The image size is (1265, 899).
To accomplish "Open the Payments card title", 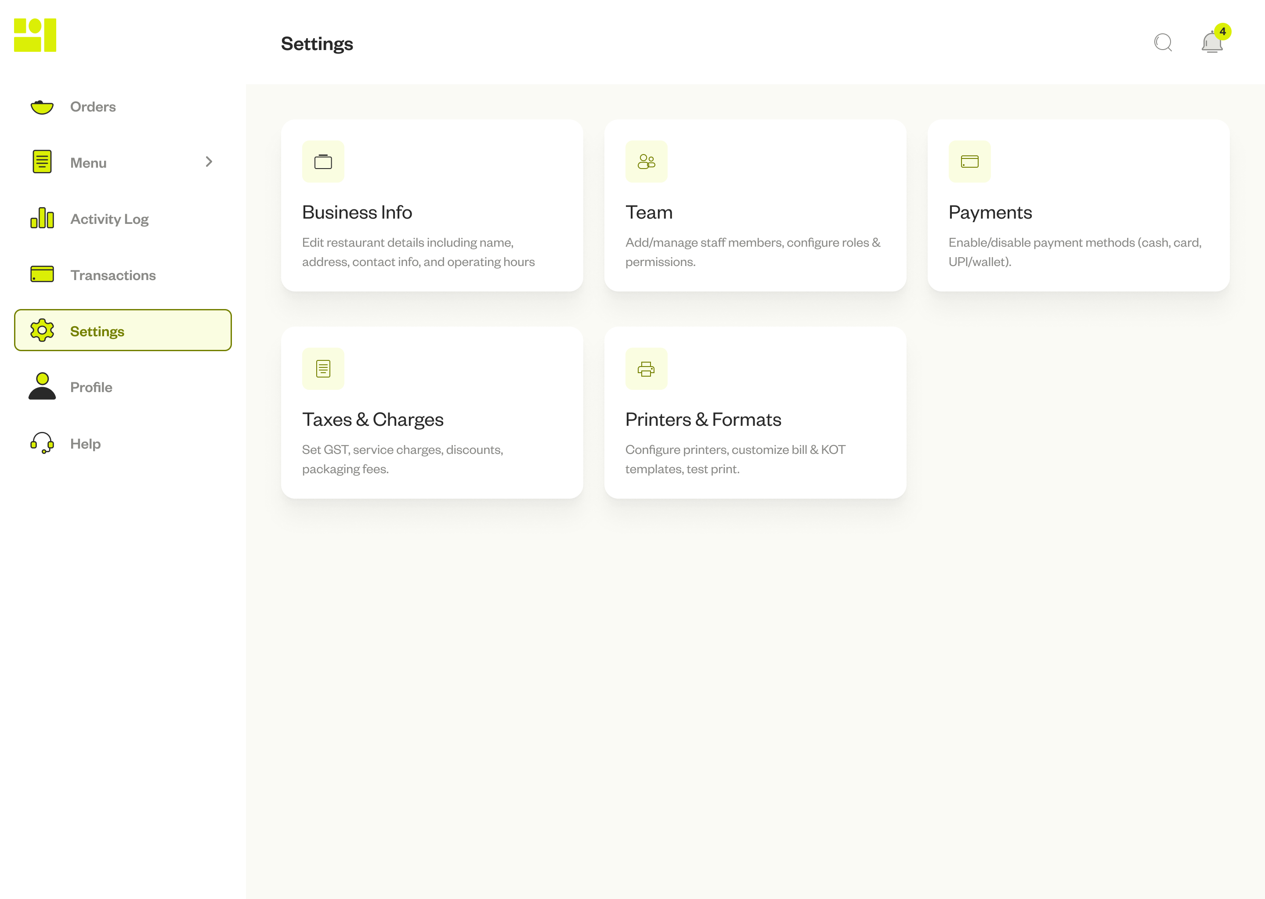I will (x=990, y=212).
